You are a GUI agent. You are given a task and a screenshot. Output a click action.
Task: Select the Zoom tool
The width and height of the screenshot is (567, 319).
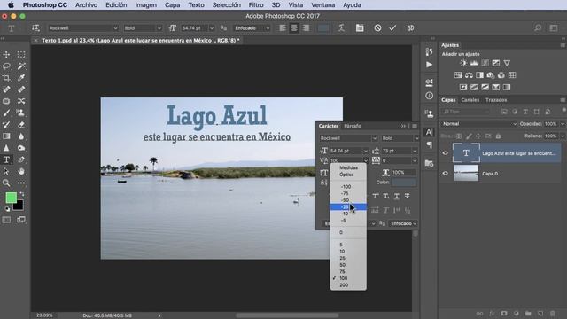pos(6,183)
